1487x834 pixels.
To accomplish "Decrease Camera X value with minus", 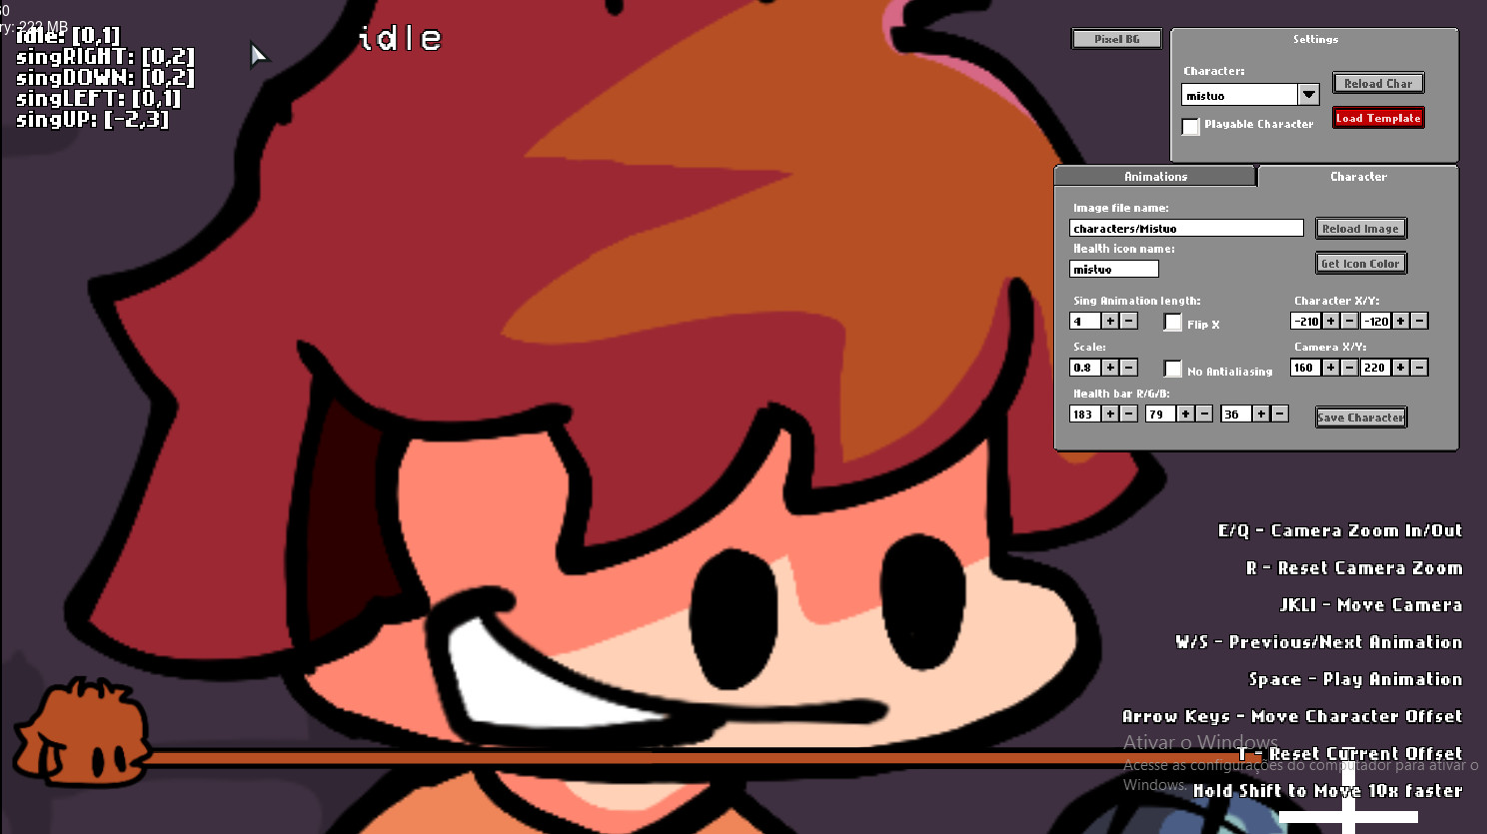I will 1349,368.
